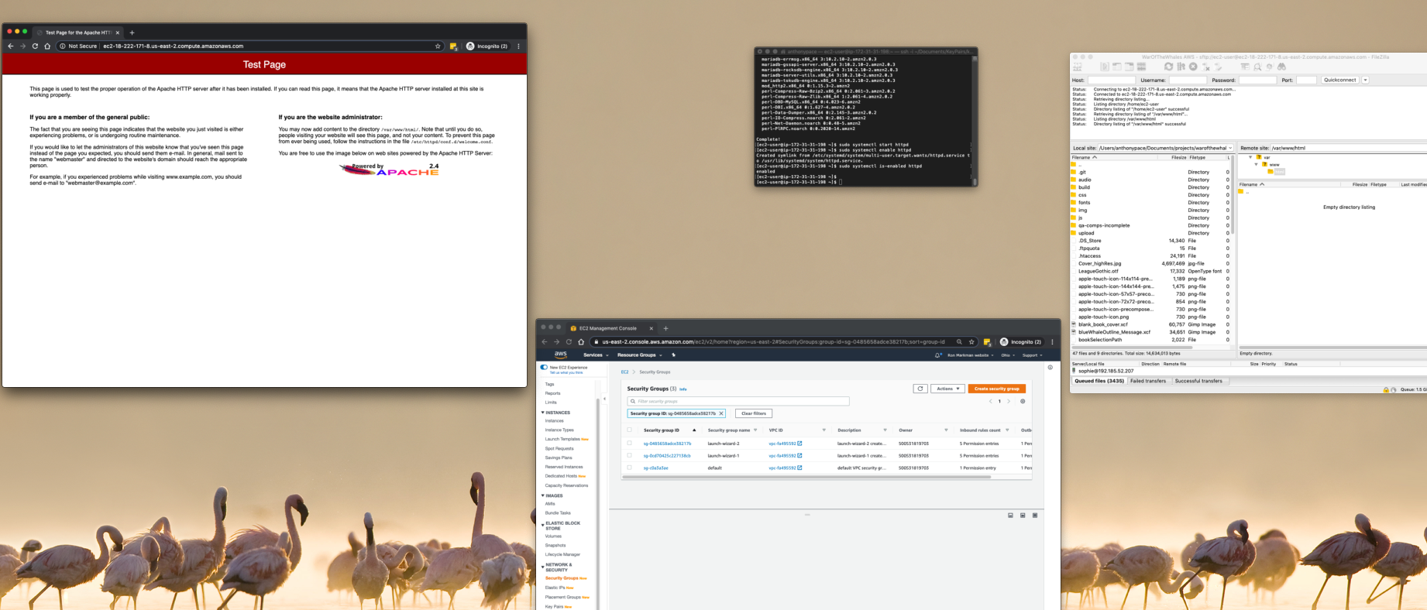Click the FileZilla binoculars search icon
Viewport: 1427px width, 610px height.
click(x=1281, y=67)
